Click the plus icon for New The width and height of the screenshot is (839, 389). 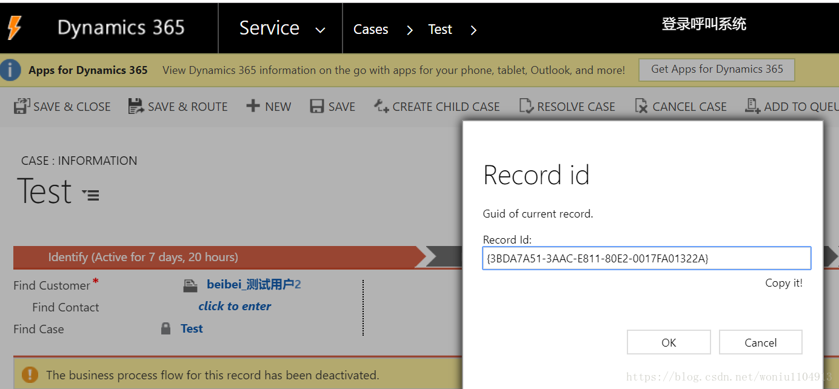[x=253, y=106]
